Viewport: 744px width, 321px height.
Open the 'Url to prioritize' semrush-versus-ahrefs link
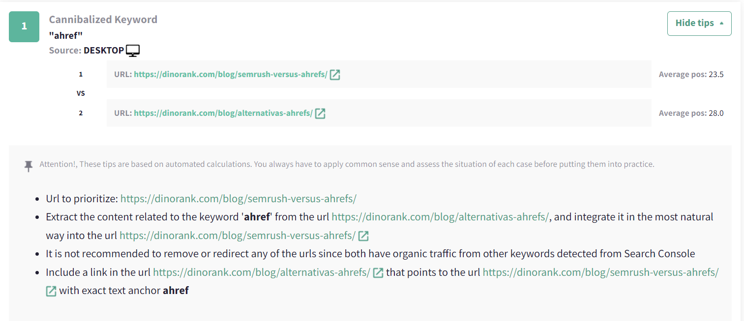[x=238, y=199]
